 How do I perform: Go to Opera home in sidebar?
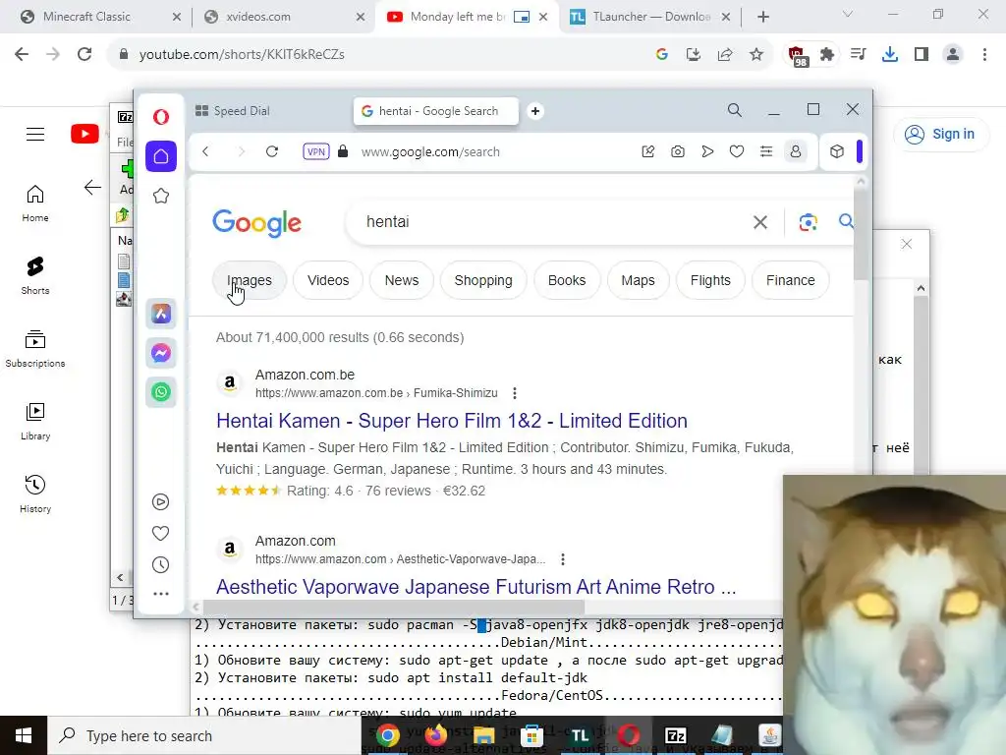161,156
